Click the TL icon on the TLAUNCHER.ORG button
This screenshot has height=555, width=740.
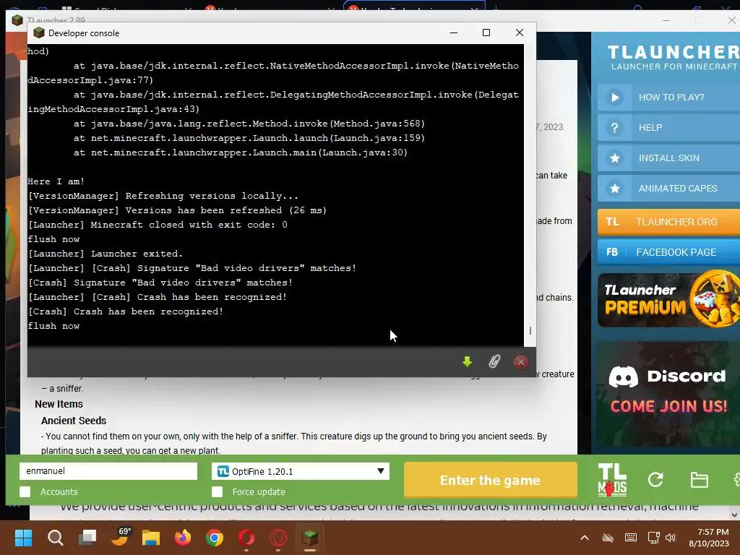click(x=612, y=222)
